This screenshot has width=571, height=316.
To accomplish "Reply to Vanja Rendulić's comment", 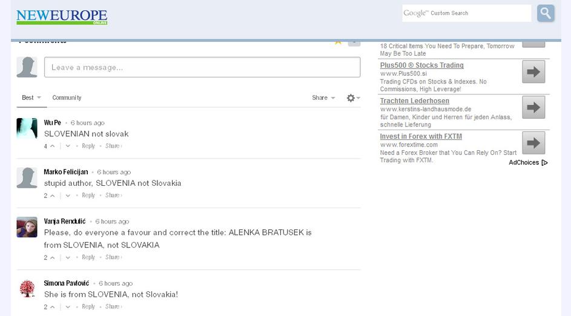I will coord(88,257).
